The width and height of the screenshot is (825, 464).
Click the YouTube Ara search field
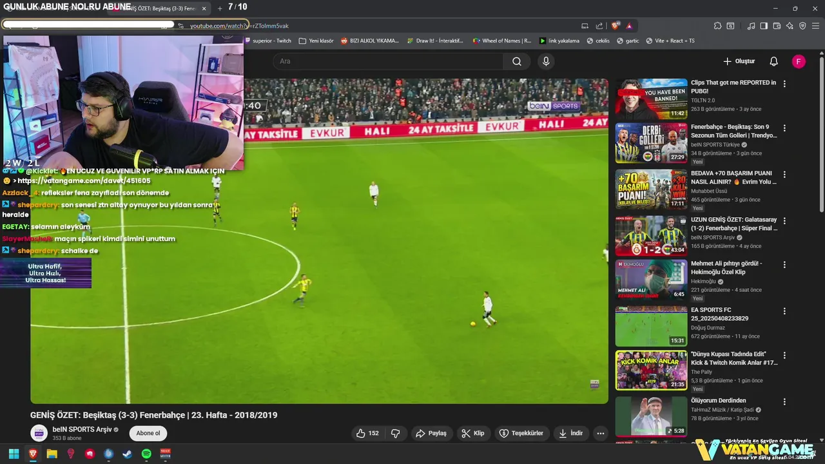point(389,61)
